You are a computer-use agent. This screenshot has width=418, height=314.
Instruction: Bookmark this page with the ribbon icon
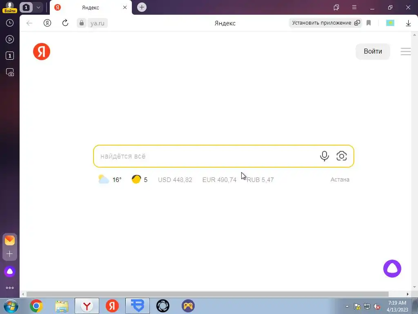click(369, 23)
